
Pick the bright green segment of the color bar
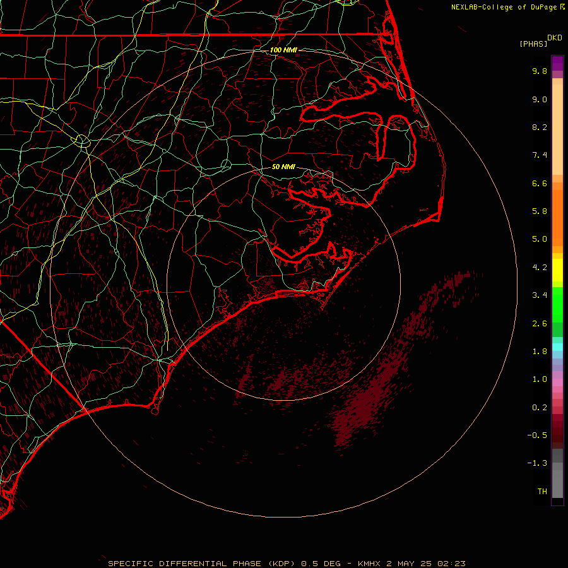click(557, 305)
